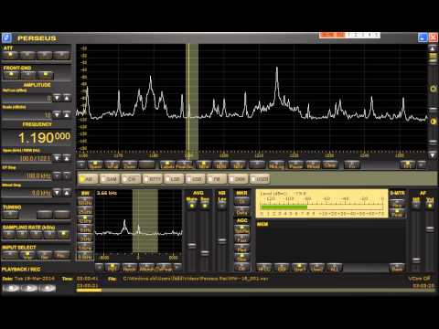The width and height of the screenshot is (439, 329).
Task: Click the down arrow below the spectrum's right strip
Action: [x=433, y=154]
